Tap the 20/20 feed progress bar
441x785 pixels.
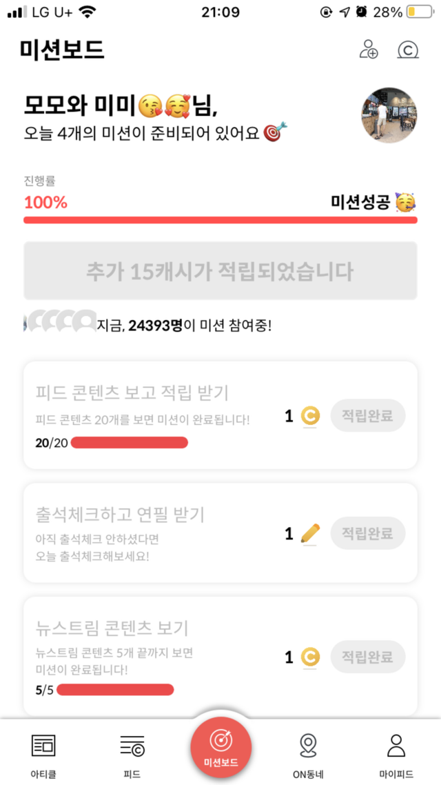129,442
